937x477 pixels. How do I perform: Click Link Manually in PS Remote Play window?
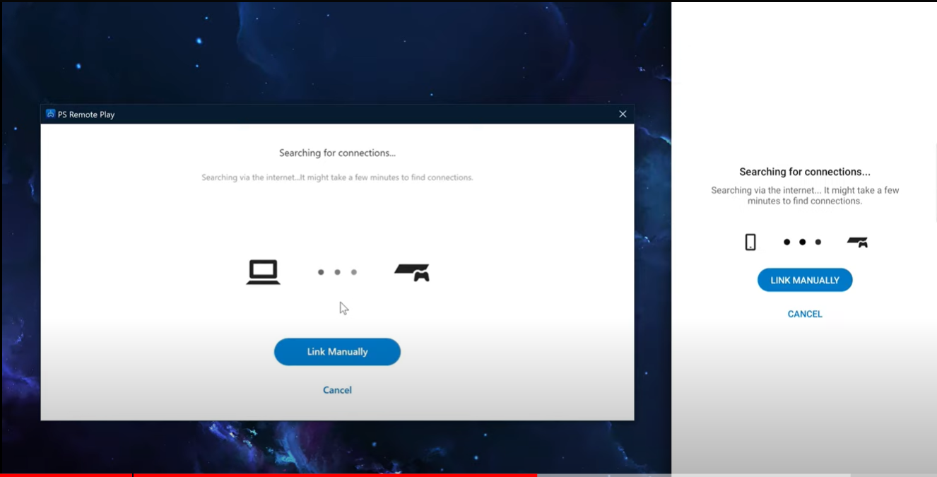[337, 352]
